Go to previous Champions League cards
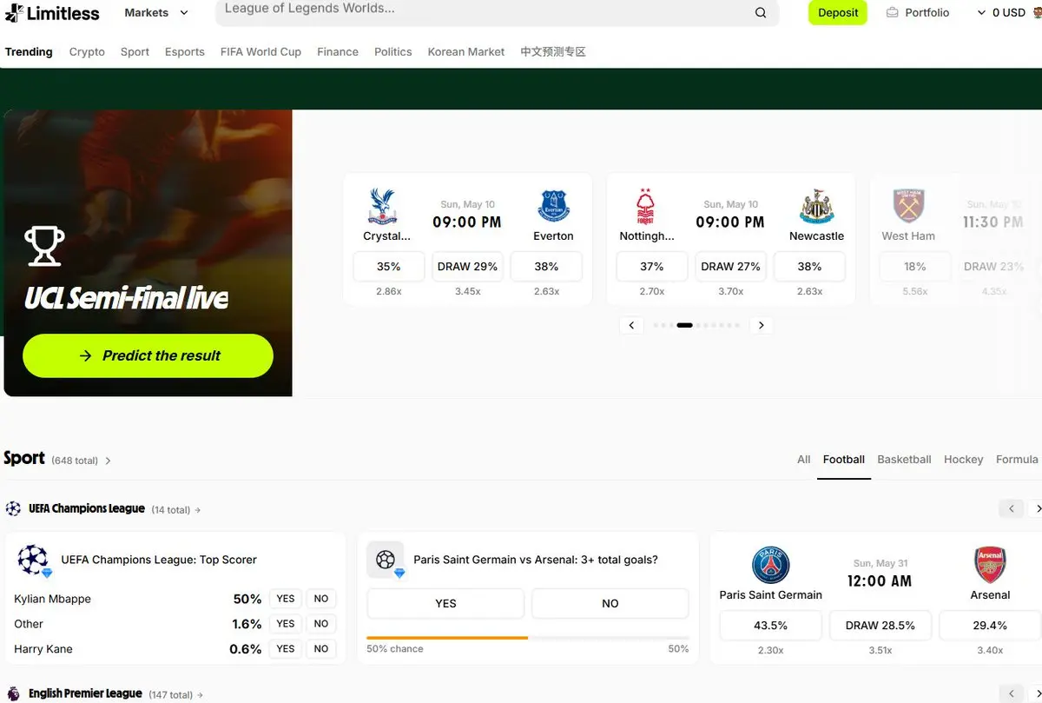The width and height of the screenshot is (1042, 703). click(x=1011, y=508)
